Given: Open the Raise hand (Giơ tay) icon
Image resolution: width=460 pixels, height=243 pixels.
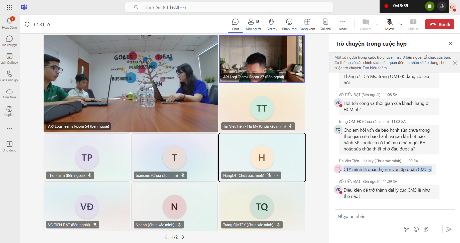Looking at the screenshot, I should 272,24.
